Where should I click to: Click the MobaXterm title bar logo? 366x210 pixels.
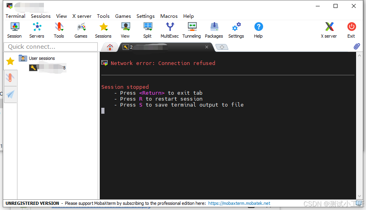(x=9, y=6)
